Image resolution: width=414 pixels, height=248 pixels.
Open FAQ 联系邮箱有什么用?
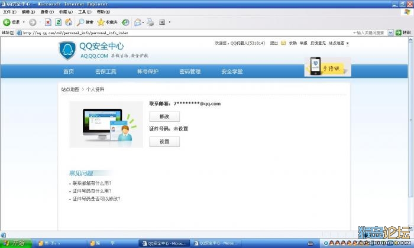(x=92, y=183)
